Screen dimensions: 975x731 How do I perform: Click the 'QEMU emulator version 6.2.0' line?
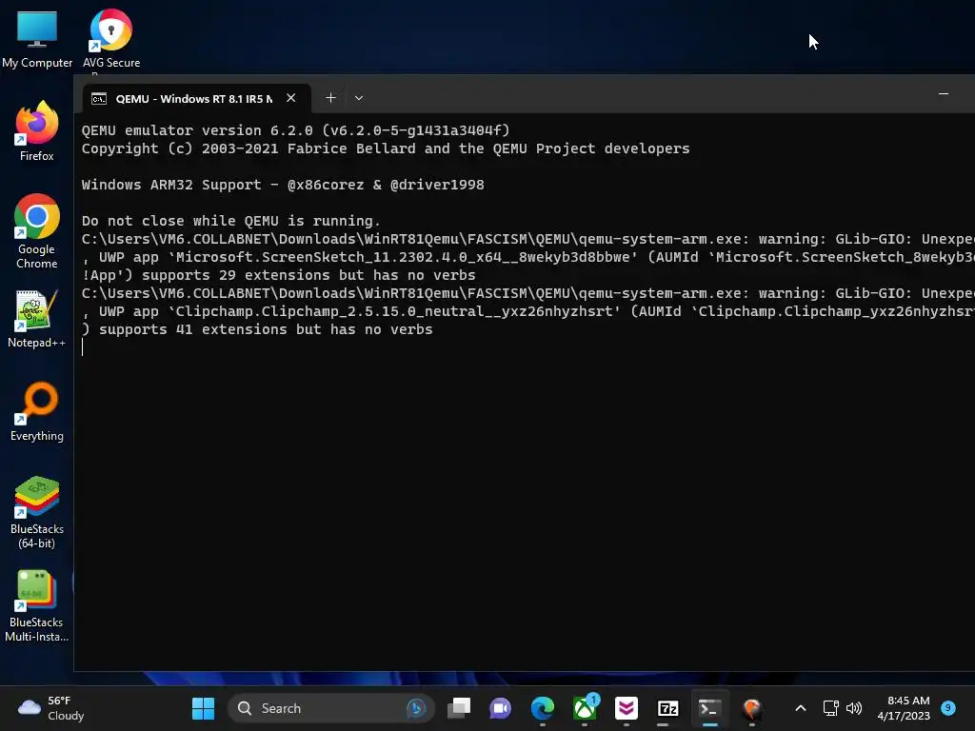point(295,130)
